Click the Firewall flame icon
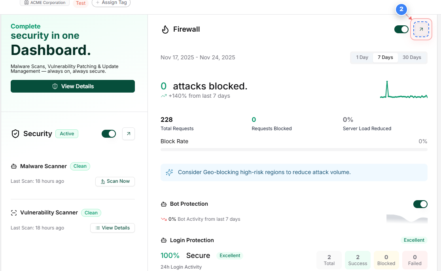 click(x=165, y=29)
